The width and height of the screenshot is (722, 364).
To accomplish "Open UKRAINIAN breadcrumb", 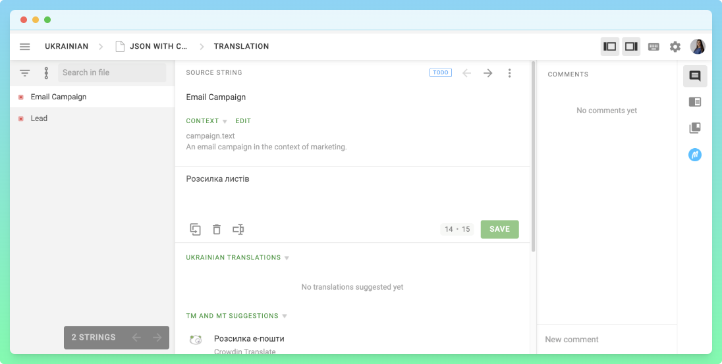I will (67, 47).
